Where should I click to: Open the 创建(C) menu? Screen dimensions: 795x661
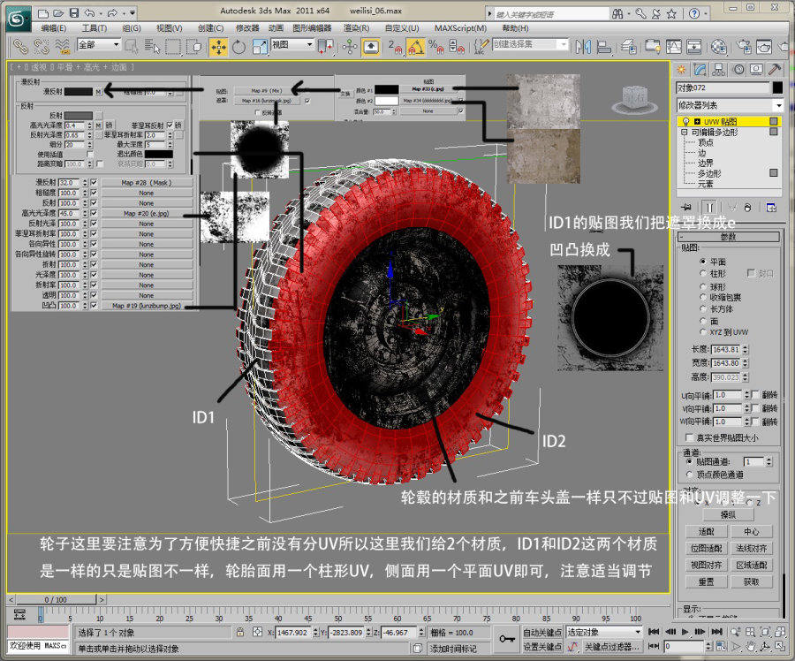click(x=210, y=28)
